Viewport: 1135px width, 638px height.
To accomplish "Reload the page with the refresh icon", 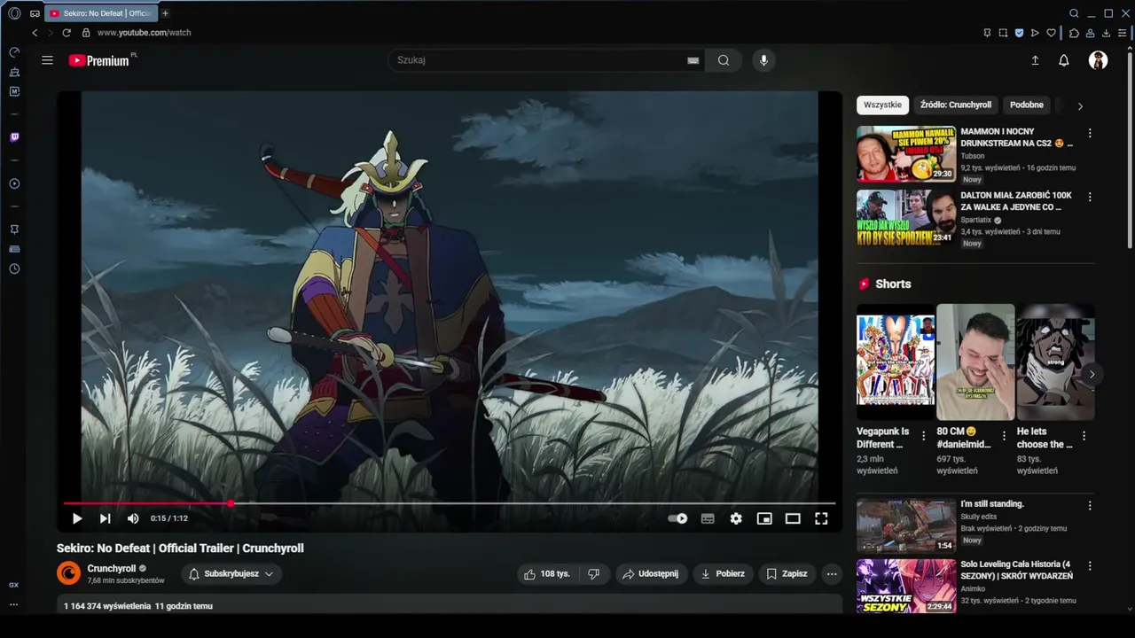I will (x=67, y=33).
